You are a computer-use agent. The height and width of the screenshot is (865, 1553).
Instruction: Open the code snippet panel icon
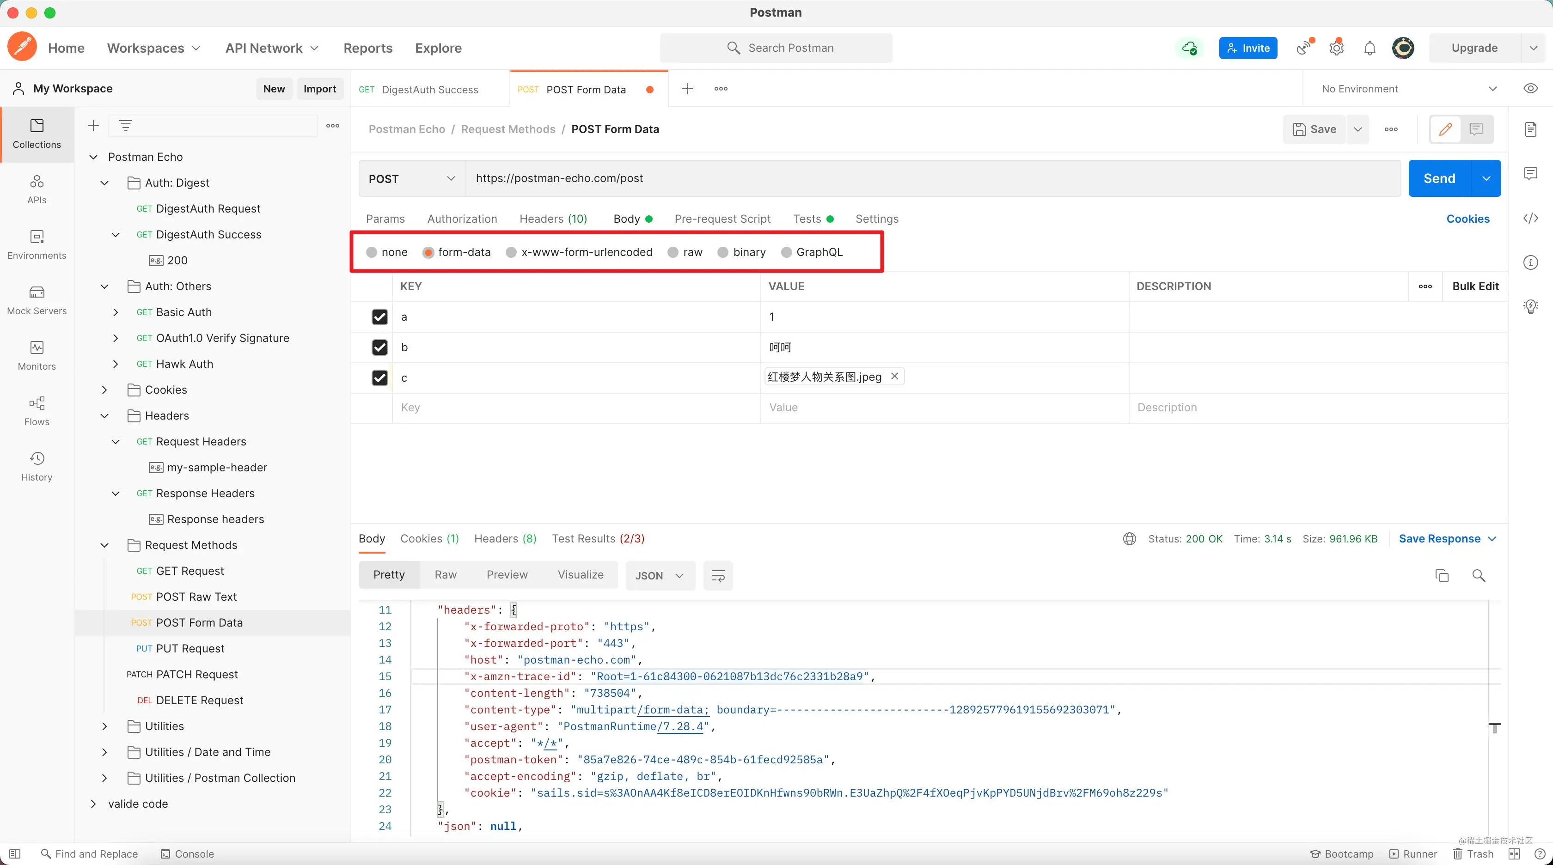[x=1531, y=218]
